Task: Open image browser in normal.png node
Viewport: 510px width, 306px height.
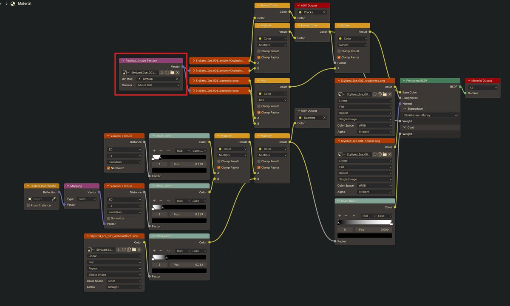Action: (341, 155)
